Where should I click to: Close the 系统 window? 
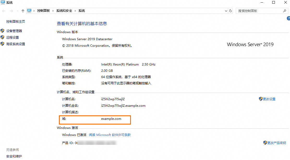(x=285, y=2)
